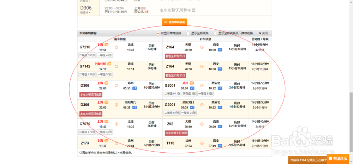This screenshot has width=353, height=164.
Task: Select 二等座 641张 for G2001 from 郑州
Action: point(173,94)
